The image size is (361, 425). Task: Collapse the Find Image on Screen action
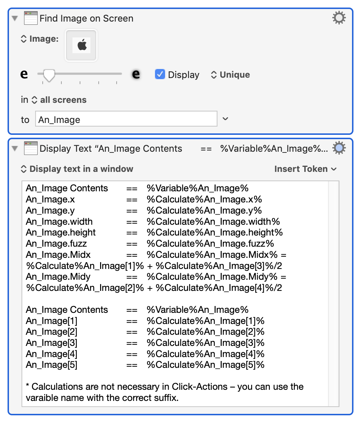pos(14,17)
